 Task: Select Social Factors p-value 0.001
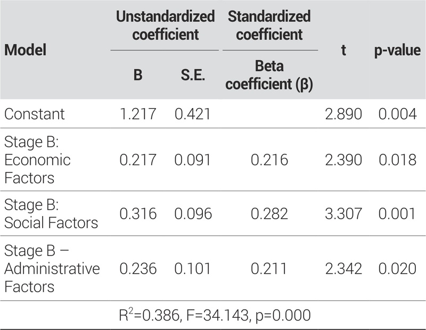click(x=397, y=213)
